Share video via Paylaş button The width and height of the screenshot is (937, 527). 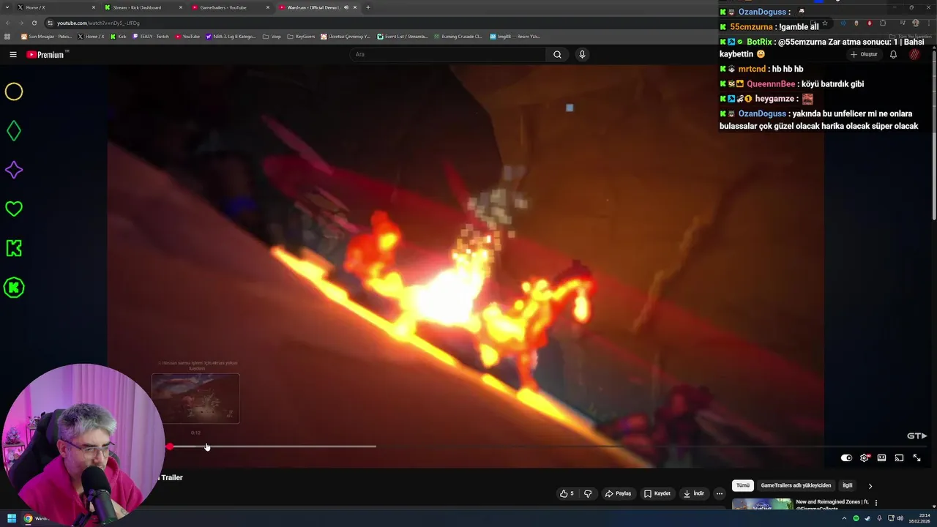tap(618, 493)
